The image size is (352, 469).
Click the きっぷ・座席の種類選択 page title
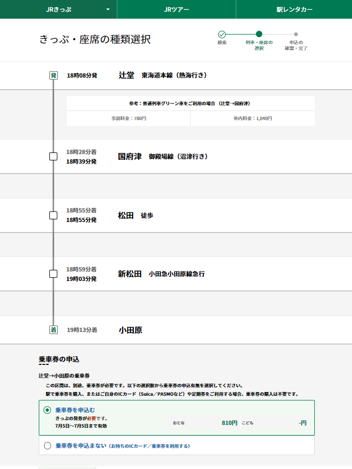95,39
